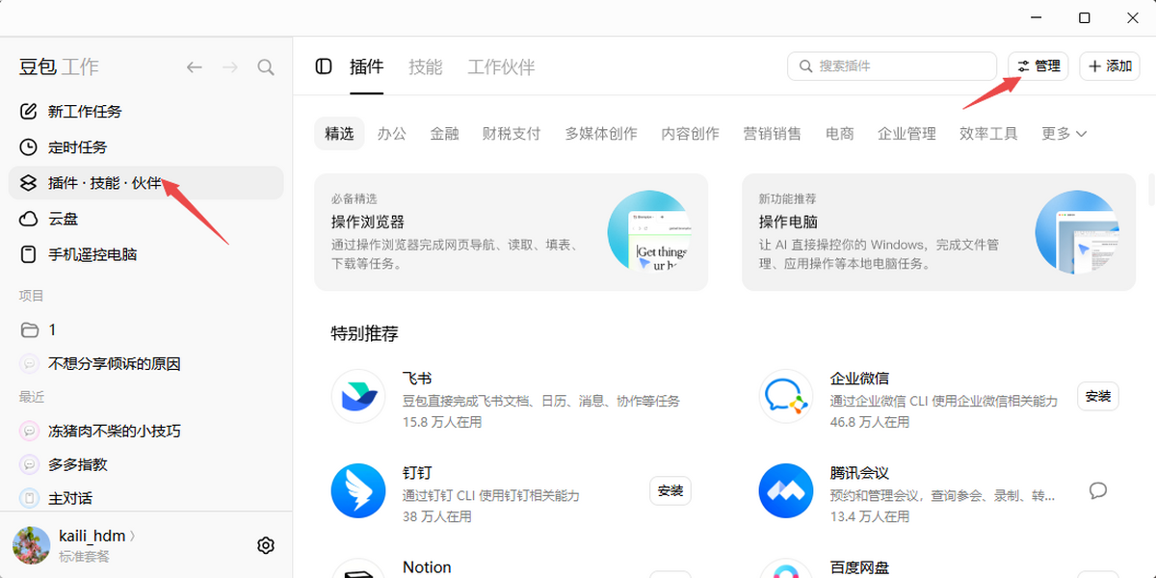
Task: Click the Notion plugin title
Action: coord(427,567)
